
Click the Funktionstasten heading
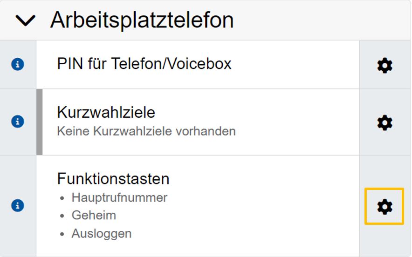point(113,179)
